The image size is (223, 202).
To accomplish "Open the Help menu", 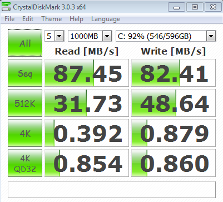I will (76, 19).
